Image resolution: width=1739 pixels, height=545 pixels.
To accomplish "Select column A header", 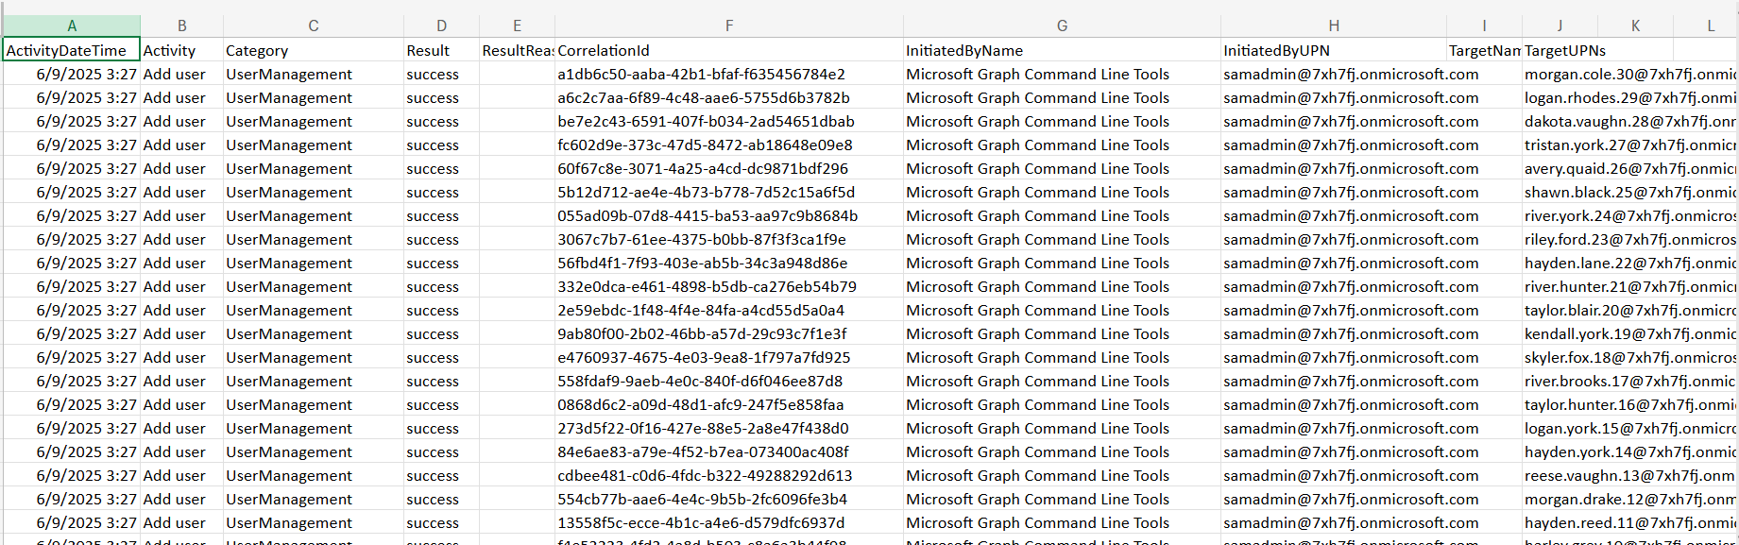I will (72, 26).
